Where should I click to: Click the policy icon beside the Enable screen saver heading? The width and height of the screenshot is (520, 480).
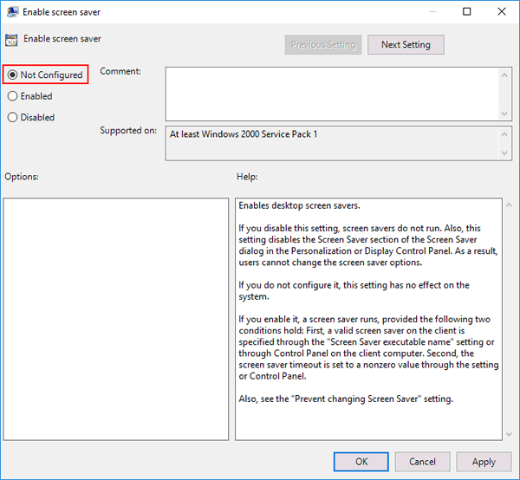pos(11,40)
